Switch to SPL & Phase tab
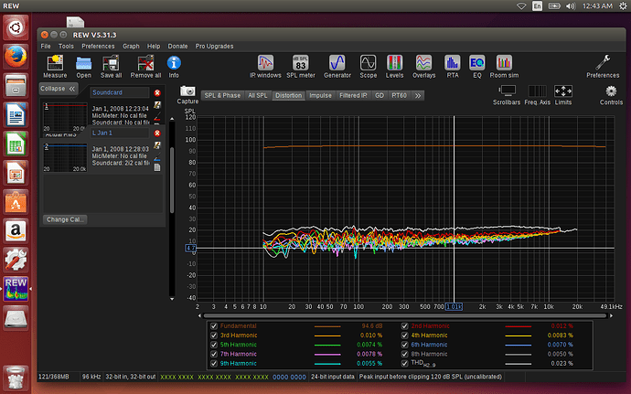 (x=222, y=95)
